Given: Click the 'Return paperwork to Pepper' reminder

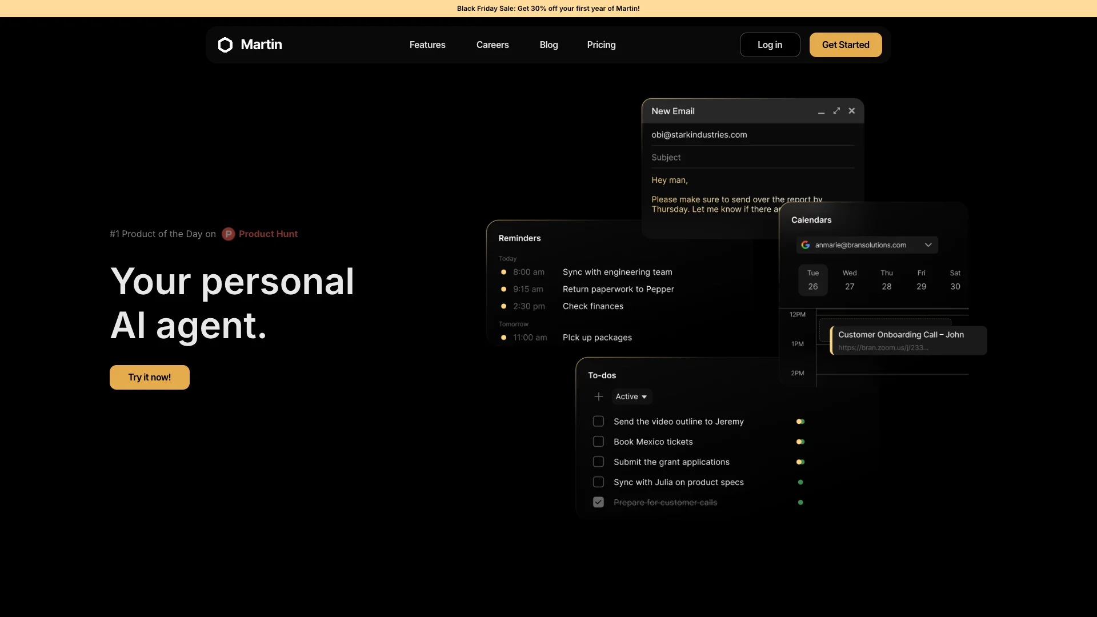Looking at the screenshot, I should [618, 290].
